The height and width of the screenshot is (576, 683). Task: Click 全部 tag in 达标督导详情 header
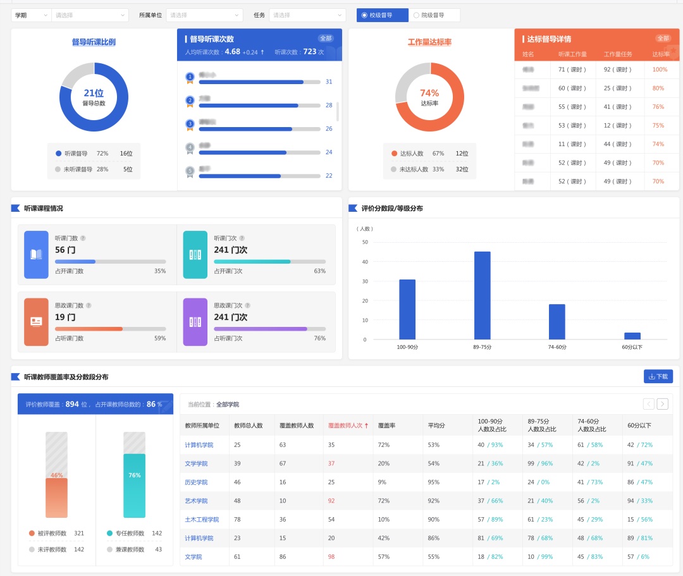(662, 39)
